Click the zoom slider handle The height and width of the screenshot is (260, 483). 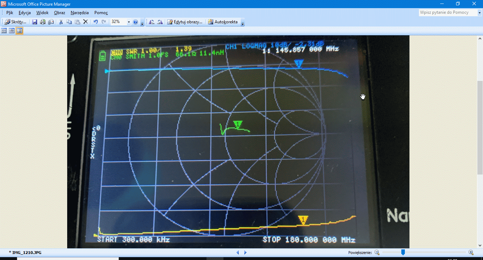pyautogui.click(x=403, y=252)
